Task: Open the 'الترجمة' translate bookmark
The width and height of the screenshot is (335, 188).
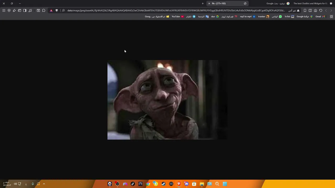Action: [203, 16]
